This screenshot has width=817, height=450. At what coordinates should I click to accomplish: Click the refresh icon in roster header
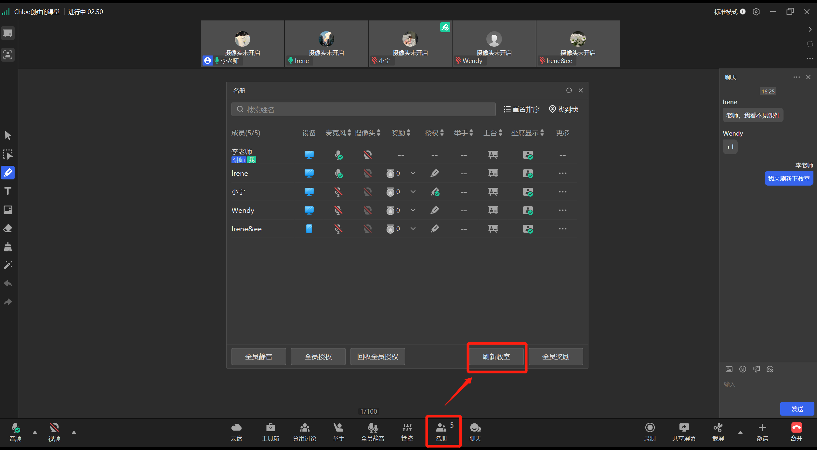click(569, 91)
